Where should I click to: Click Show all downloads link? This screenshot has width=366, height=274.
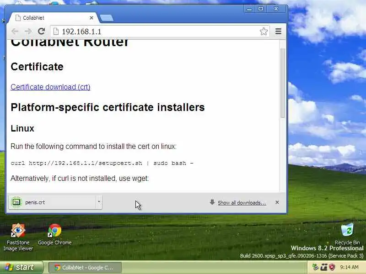(242, 203)
